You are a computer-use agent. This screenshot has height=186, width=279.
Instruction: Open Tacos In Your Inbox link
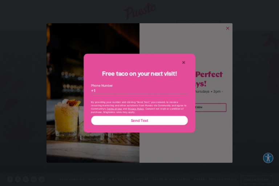pos(171,179)
